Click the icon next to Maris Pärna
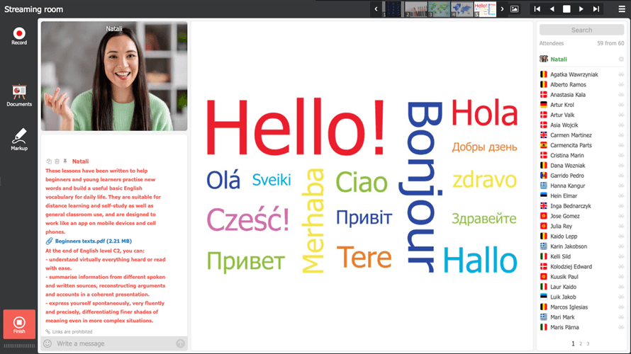 (x=621, y=327)
